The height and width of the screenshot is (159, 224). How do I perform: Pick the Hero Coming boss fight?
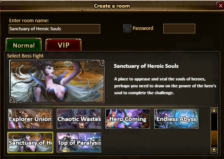click(x=128, y=119)
